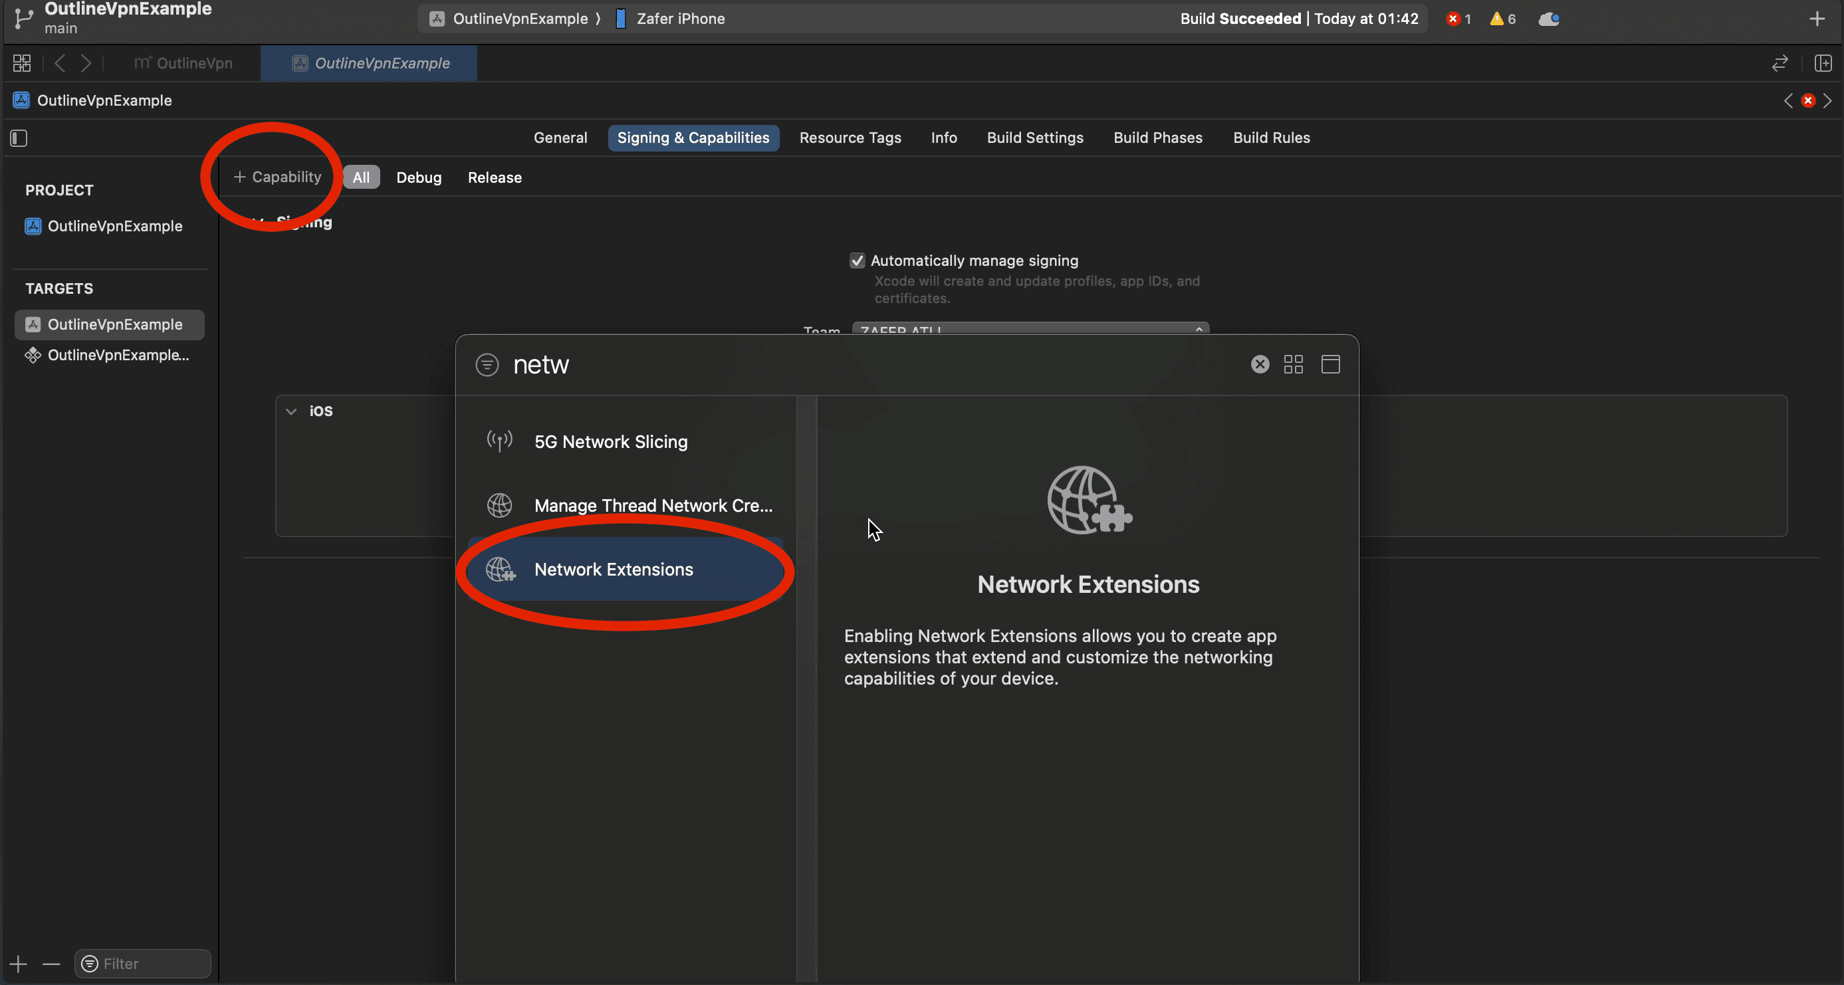The height and width of the screenshot is (985, 1844).
Task: Open the Build Settings tab
Action: click(x=1035, y=138)
